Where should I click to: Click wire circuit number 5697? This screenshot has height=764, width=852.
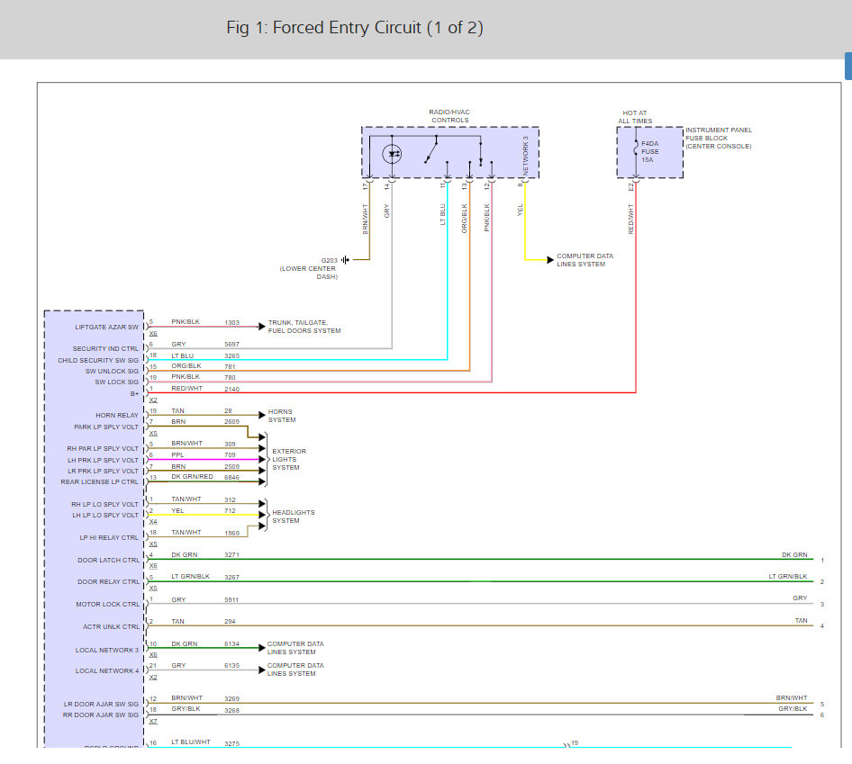point(232,345)
